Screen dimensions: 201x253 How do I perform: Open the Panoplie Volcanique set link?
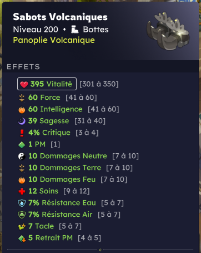[54, 40]
